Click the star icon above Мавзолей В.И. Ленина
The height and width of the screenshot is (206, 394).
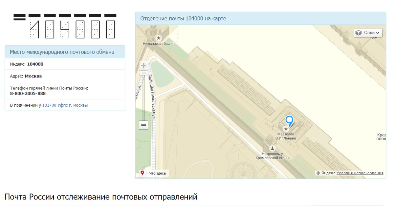286,129
